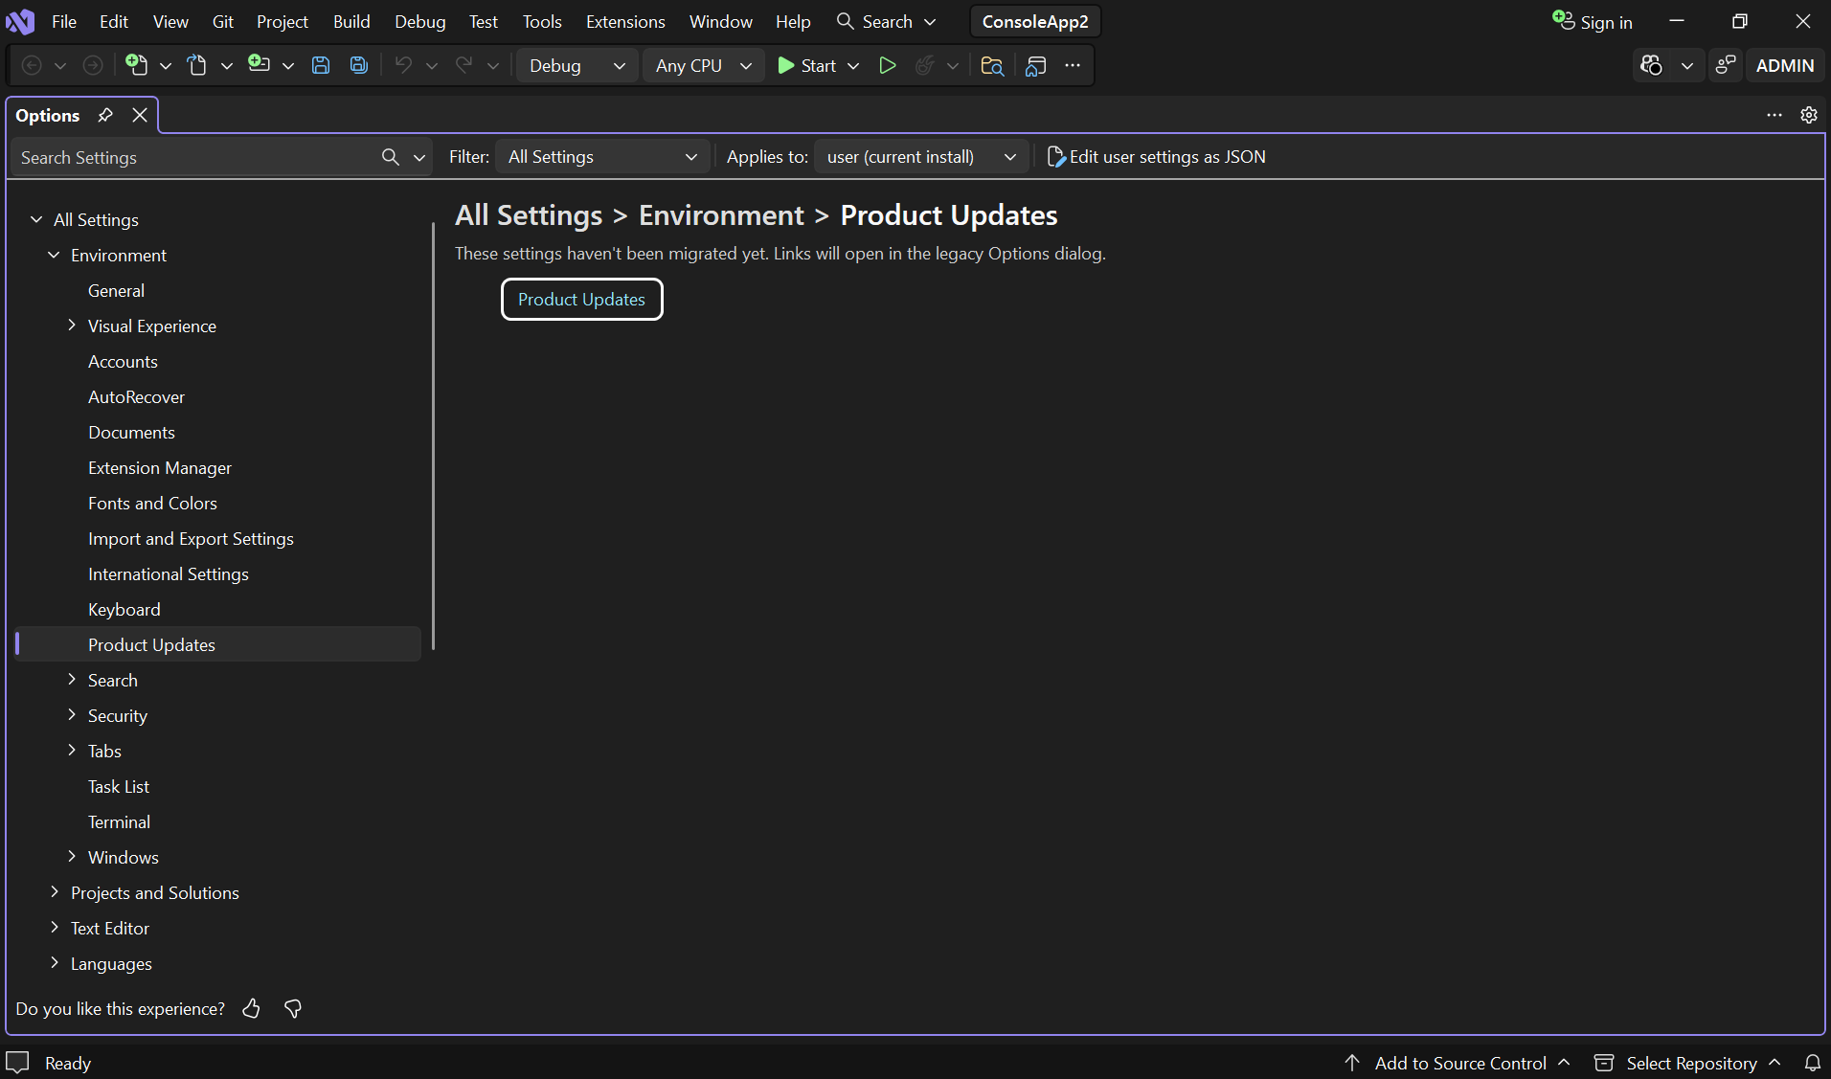This screenshot has width=1831, height=1079.
Task: Undo the last action via toolbar
Action: click(403, 65)
